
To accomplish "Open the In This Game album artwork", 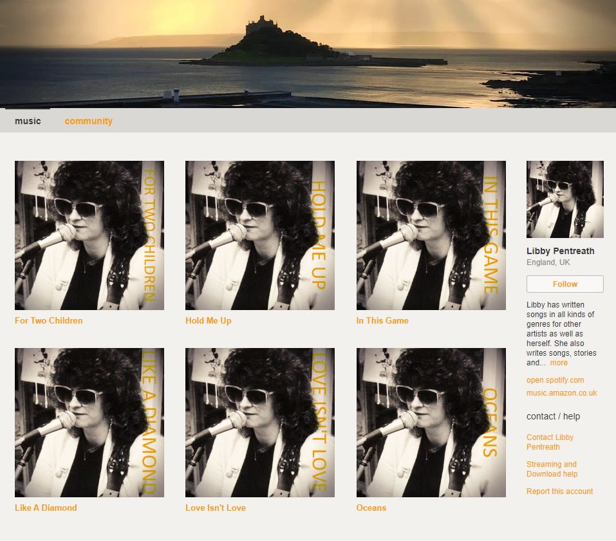I will pyautogui.click(x=431, y=235).
